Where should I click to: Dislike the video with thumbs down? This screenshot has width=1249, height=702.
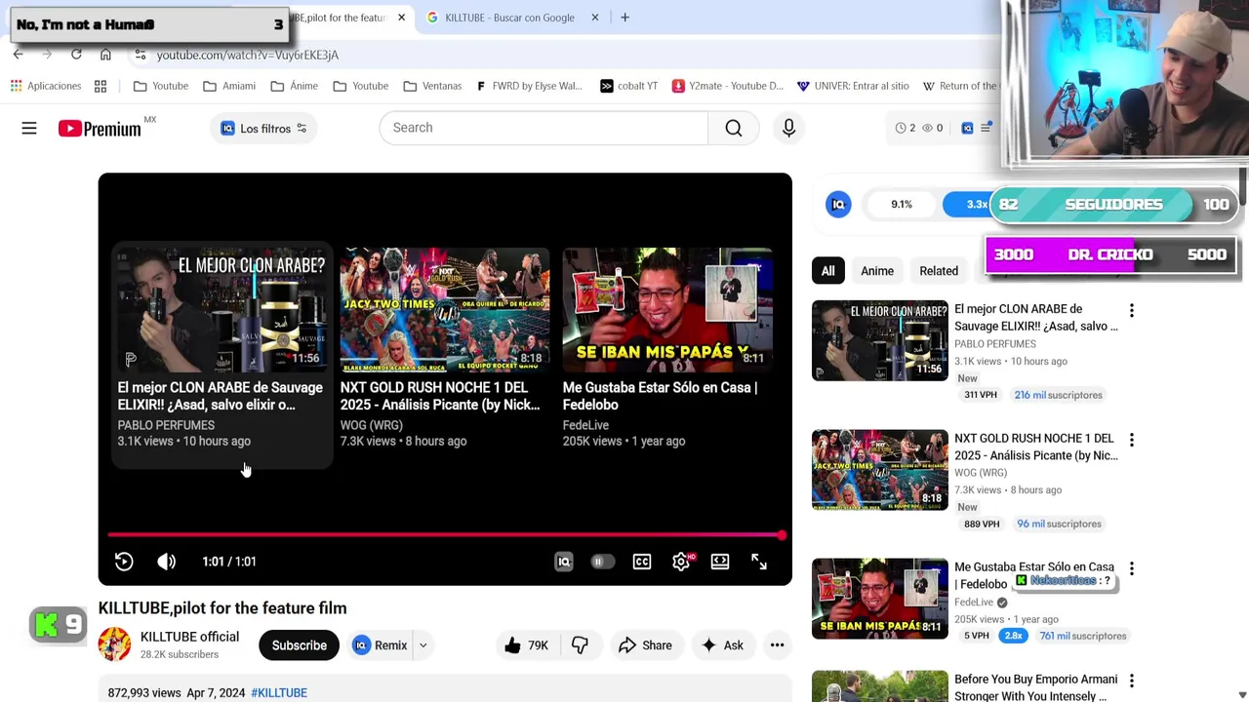(580, 645)
